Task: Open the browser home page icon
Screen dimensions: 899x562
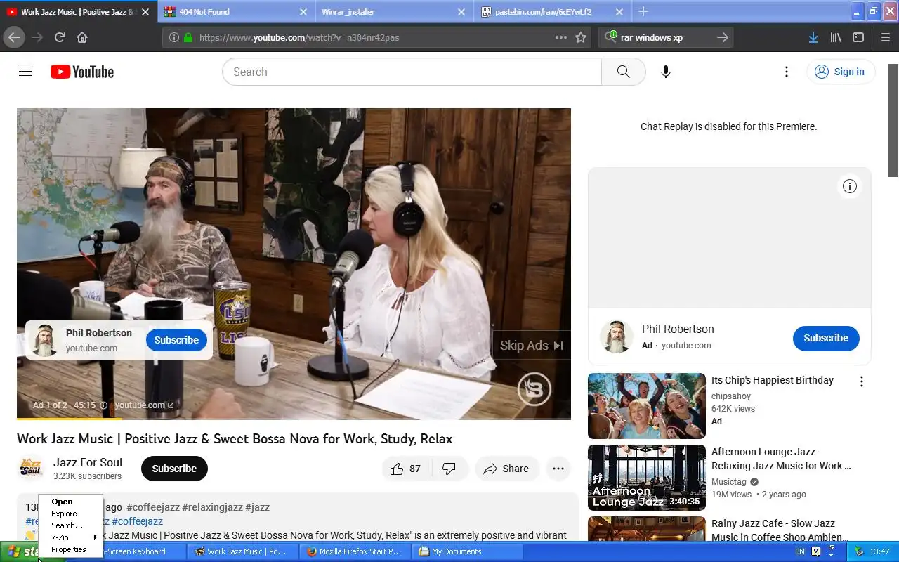Action: [x=82, y=37]
